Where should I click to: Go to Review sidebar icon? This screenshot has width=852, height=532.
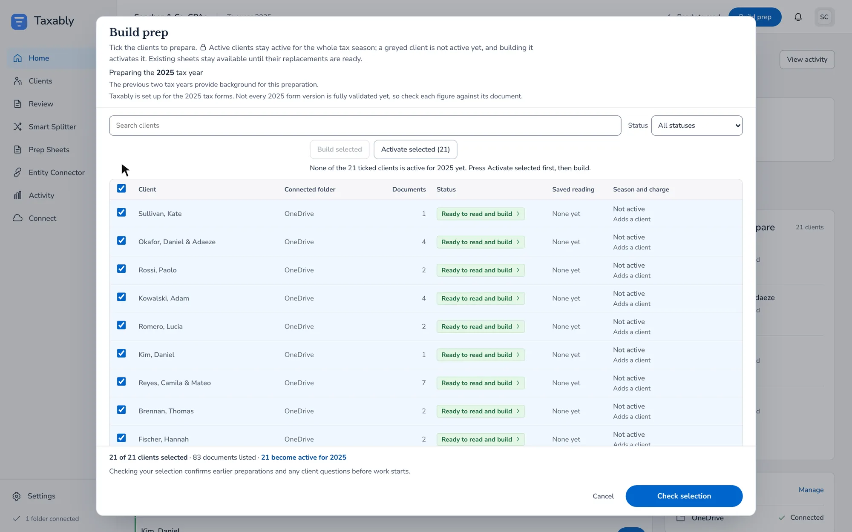point(17,104)
